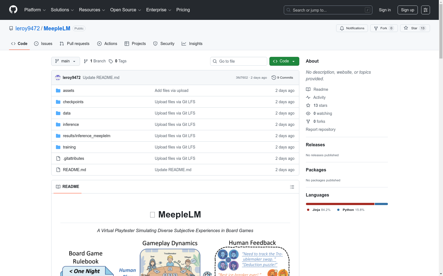The image size is (443, 276).
Task: Open the 3fd7602 commit hash link
Action: point(242,78)
